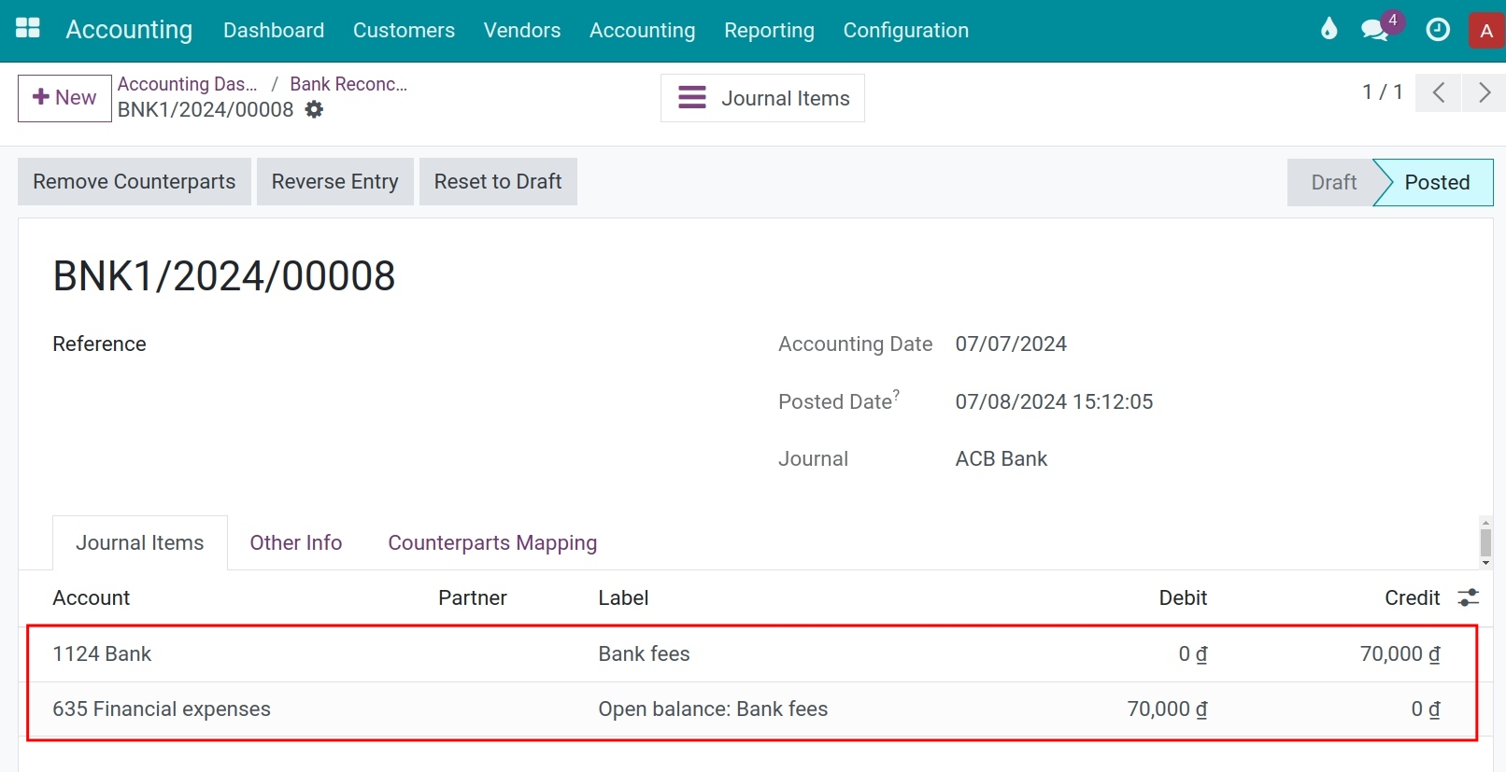The height and width of the screenshot is (772, 1506).
Task: Click the 0 credit on Financial expenses row
Action: click(1426, 709)
